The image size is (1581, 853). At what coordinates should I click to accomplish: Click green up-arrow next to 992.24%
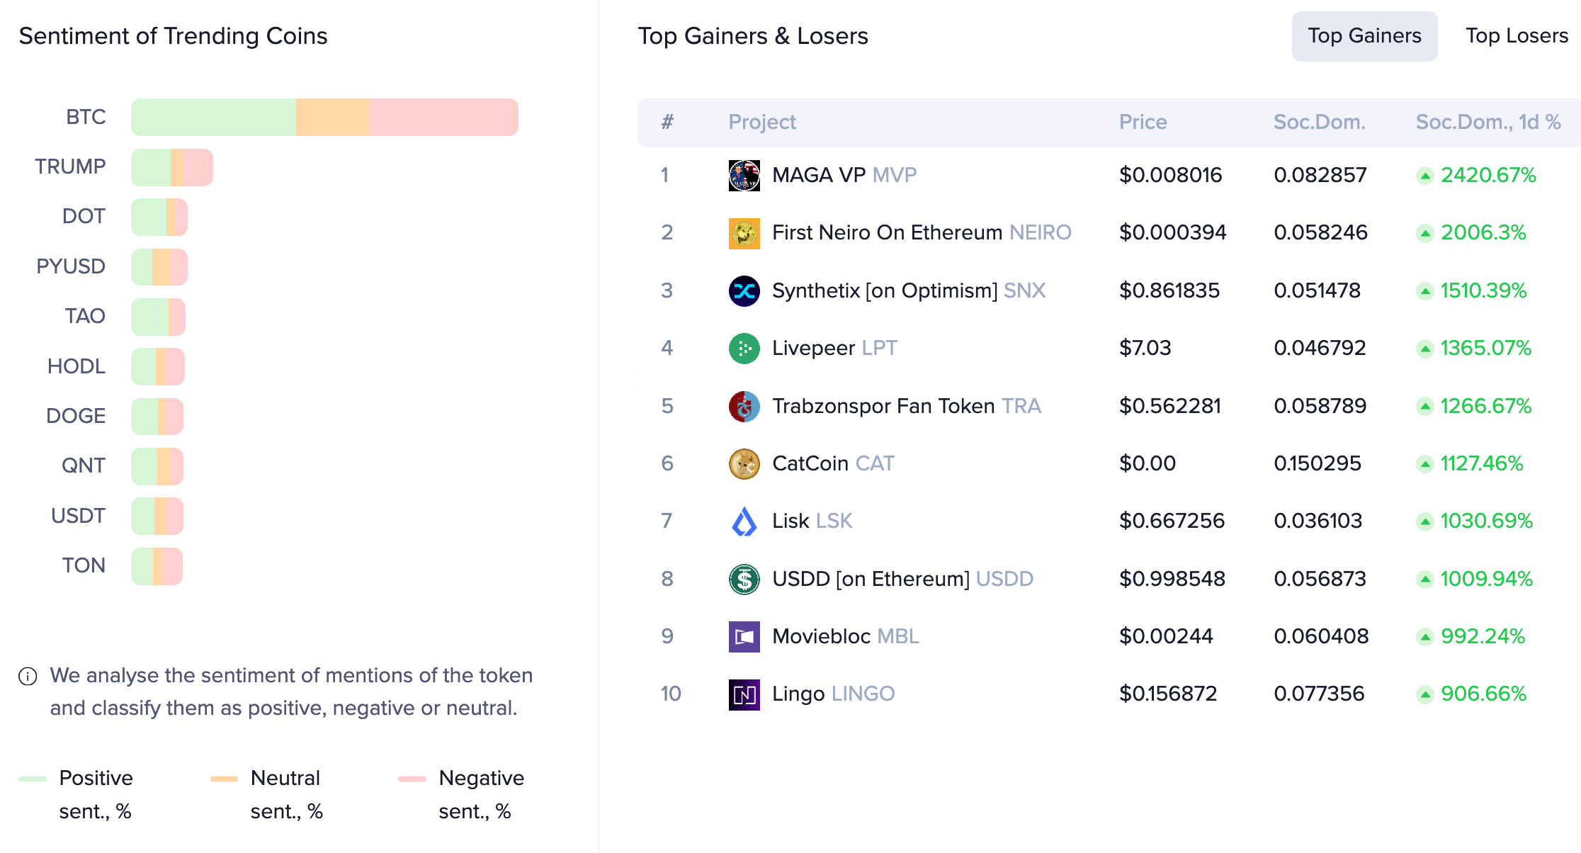[x=1424, y=637]
